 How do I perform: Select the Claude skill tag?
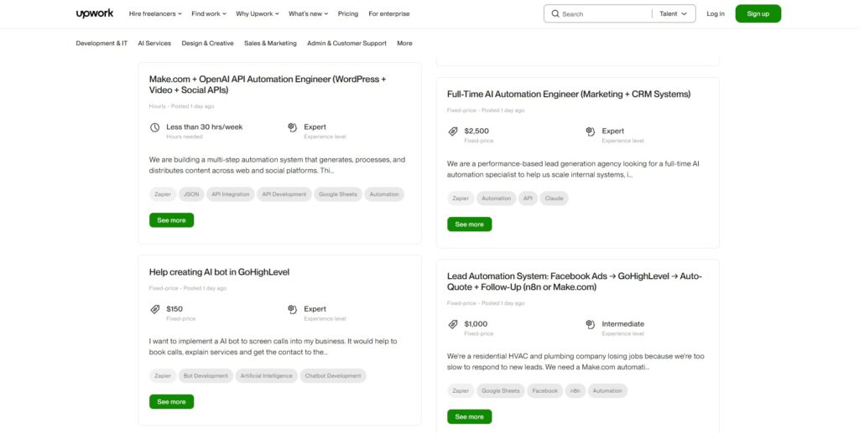(x=554, y=198)
